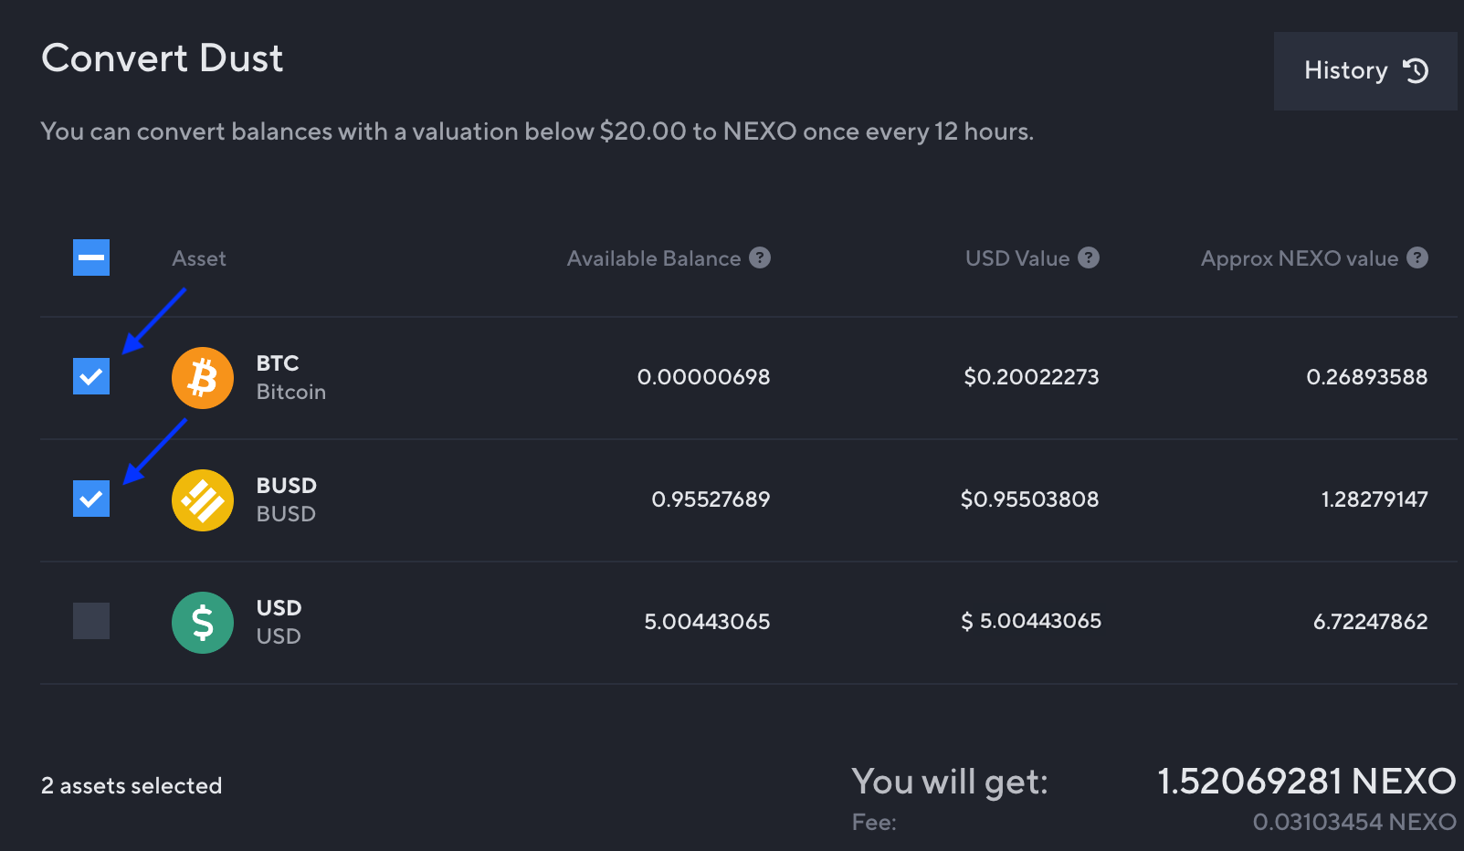Click the blue select-all indicator icon
The image size is (1464, 851).
[x=90, y=257]
